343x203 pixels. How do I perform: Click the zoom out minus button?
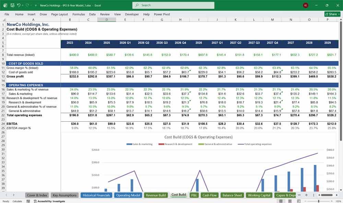coord(306,201)
